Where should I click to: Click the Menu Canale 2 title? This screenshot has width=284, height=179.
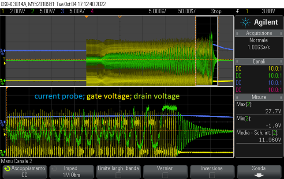click(x=17, y=161)
